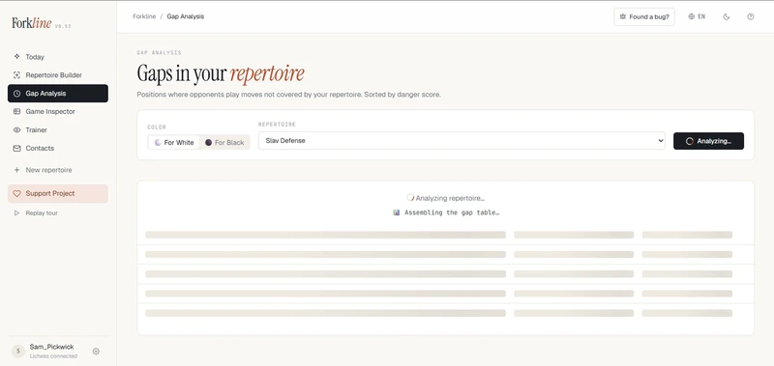The height and width of the screenshot is (366, 774).
Task: Click the bug icon in Found a bug
Action: [x=623, y=16]
